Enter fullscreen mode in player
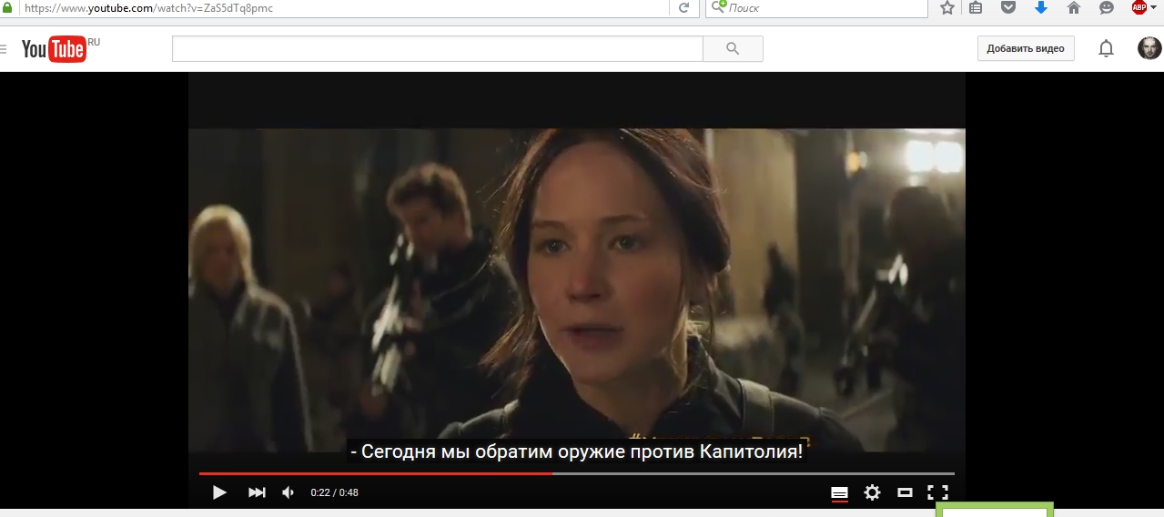Viewport: 1164px width, 517px height. pyautogui.click(x=937, y=492)
